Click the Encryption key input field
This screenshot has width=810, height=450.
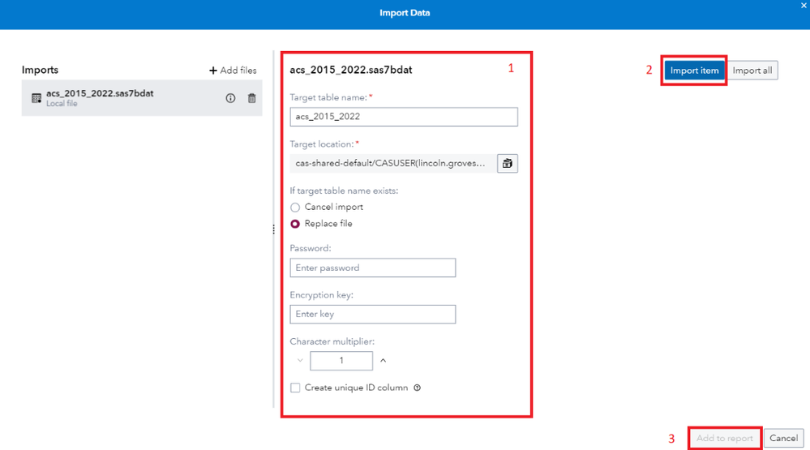pyautogui.click(x=372, y=314)
